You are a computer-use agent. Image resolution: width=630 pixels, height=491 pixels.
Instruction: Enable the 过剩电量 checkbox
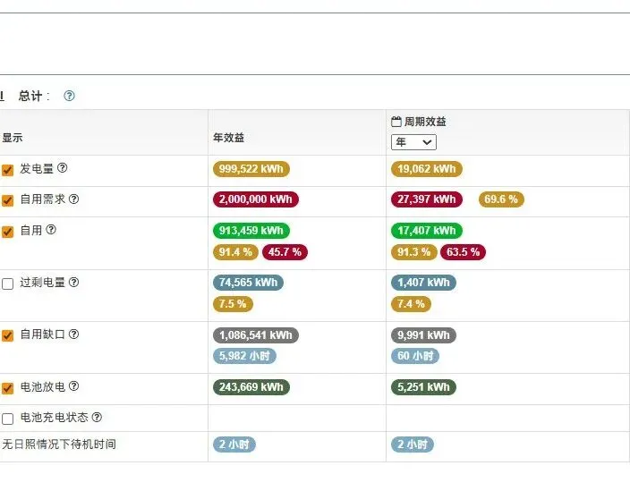tap(8, 284)
